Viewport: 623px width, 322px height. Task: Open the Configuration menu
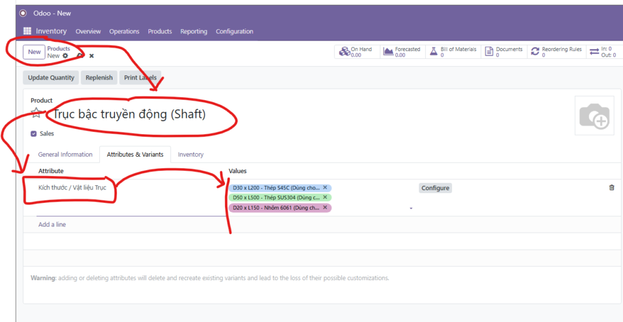234,32
